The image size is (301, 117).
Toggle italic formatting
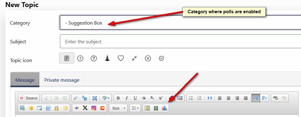click(x=127, y=98)
